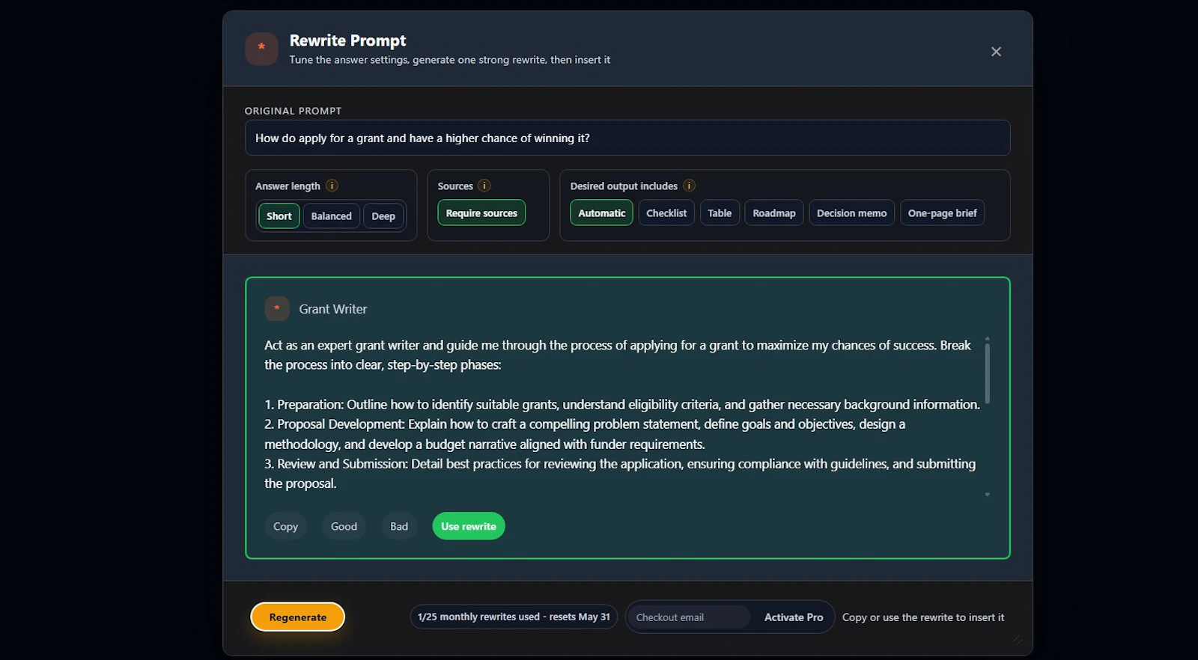Viewport: 1198px width, 660px height.
Task: Click the Rewrite Prompt heading
Action: [347, 40]
